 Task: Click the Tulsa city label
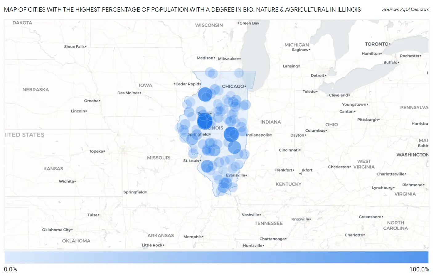pos(93,215)
